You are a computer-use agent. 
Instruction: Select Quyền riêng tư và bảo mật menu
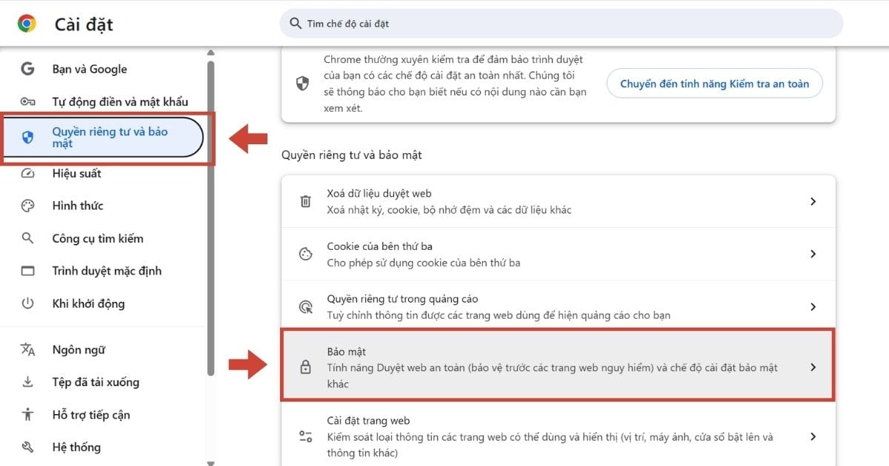110,138
